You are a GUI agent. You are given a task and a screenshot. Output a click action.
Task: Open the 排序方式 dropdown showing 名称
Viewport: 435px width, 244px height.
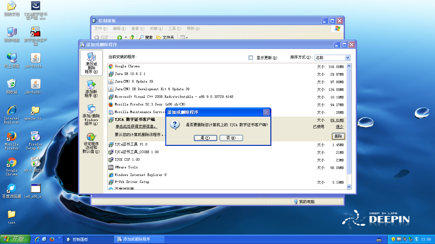(332, 58)
